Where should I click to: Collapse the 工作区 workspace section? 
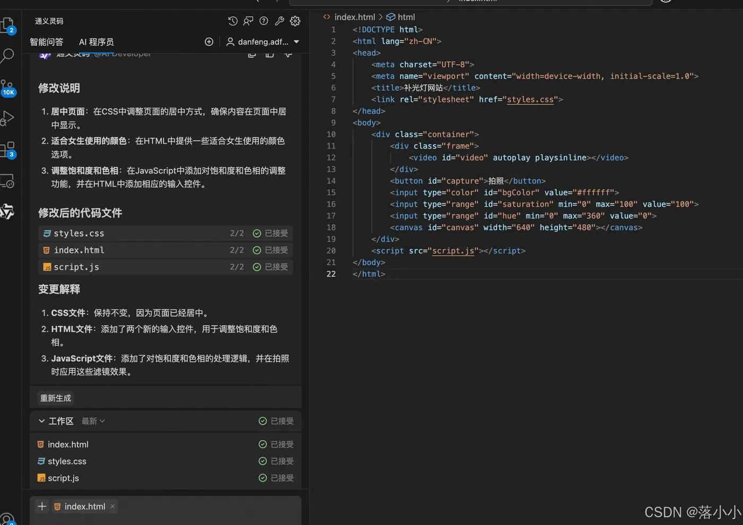(41, 421)
